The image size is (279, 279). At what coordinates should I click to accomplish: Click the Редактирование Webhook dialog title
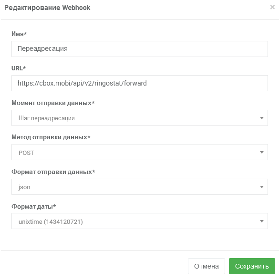point(47,8)
